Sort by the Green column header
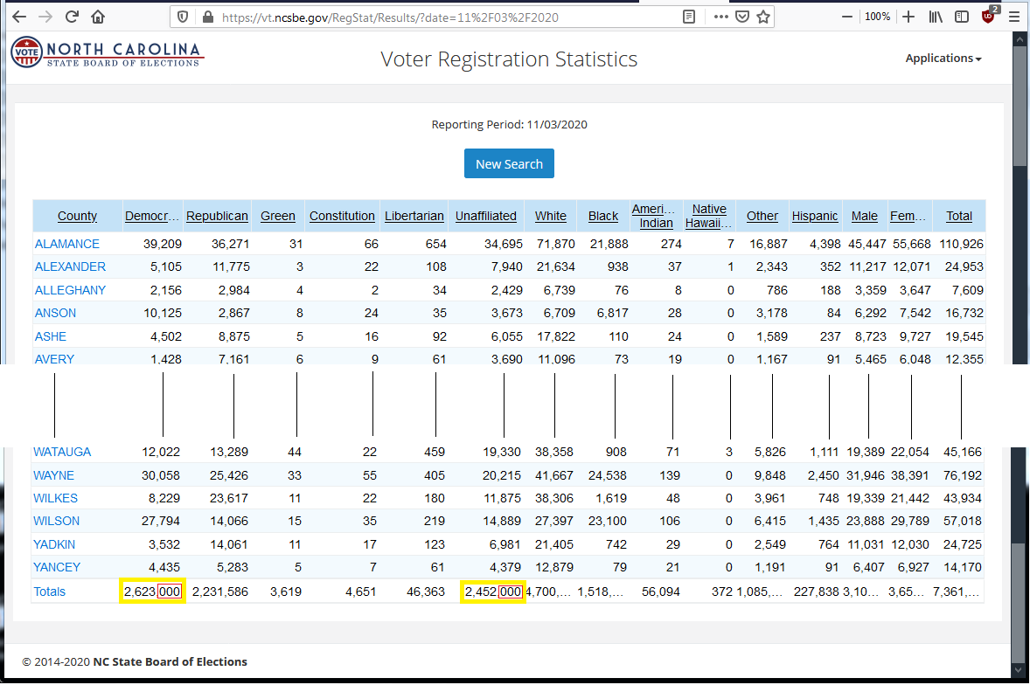Viewport: 1030px width, 685px height. coord(278,216)
